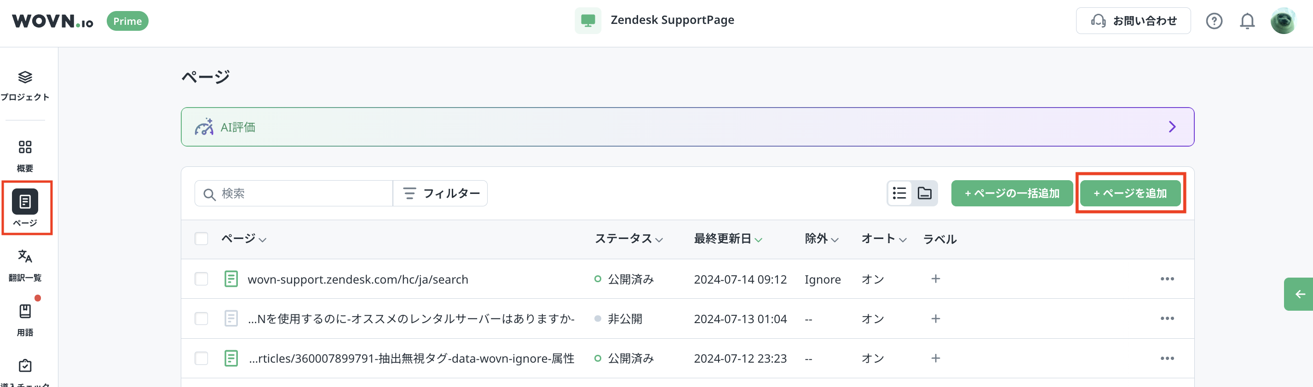Sort by ステータス column header
Screen dimensions: 1313x387
628,239
